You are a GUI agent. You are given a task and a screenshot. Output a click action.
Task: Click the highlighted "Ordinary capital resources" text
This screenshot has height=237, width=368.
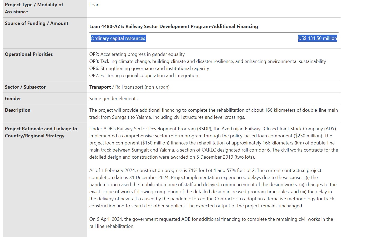coord(118,38)
